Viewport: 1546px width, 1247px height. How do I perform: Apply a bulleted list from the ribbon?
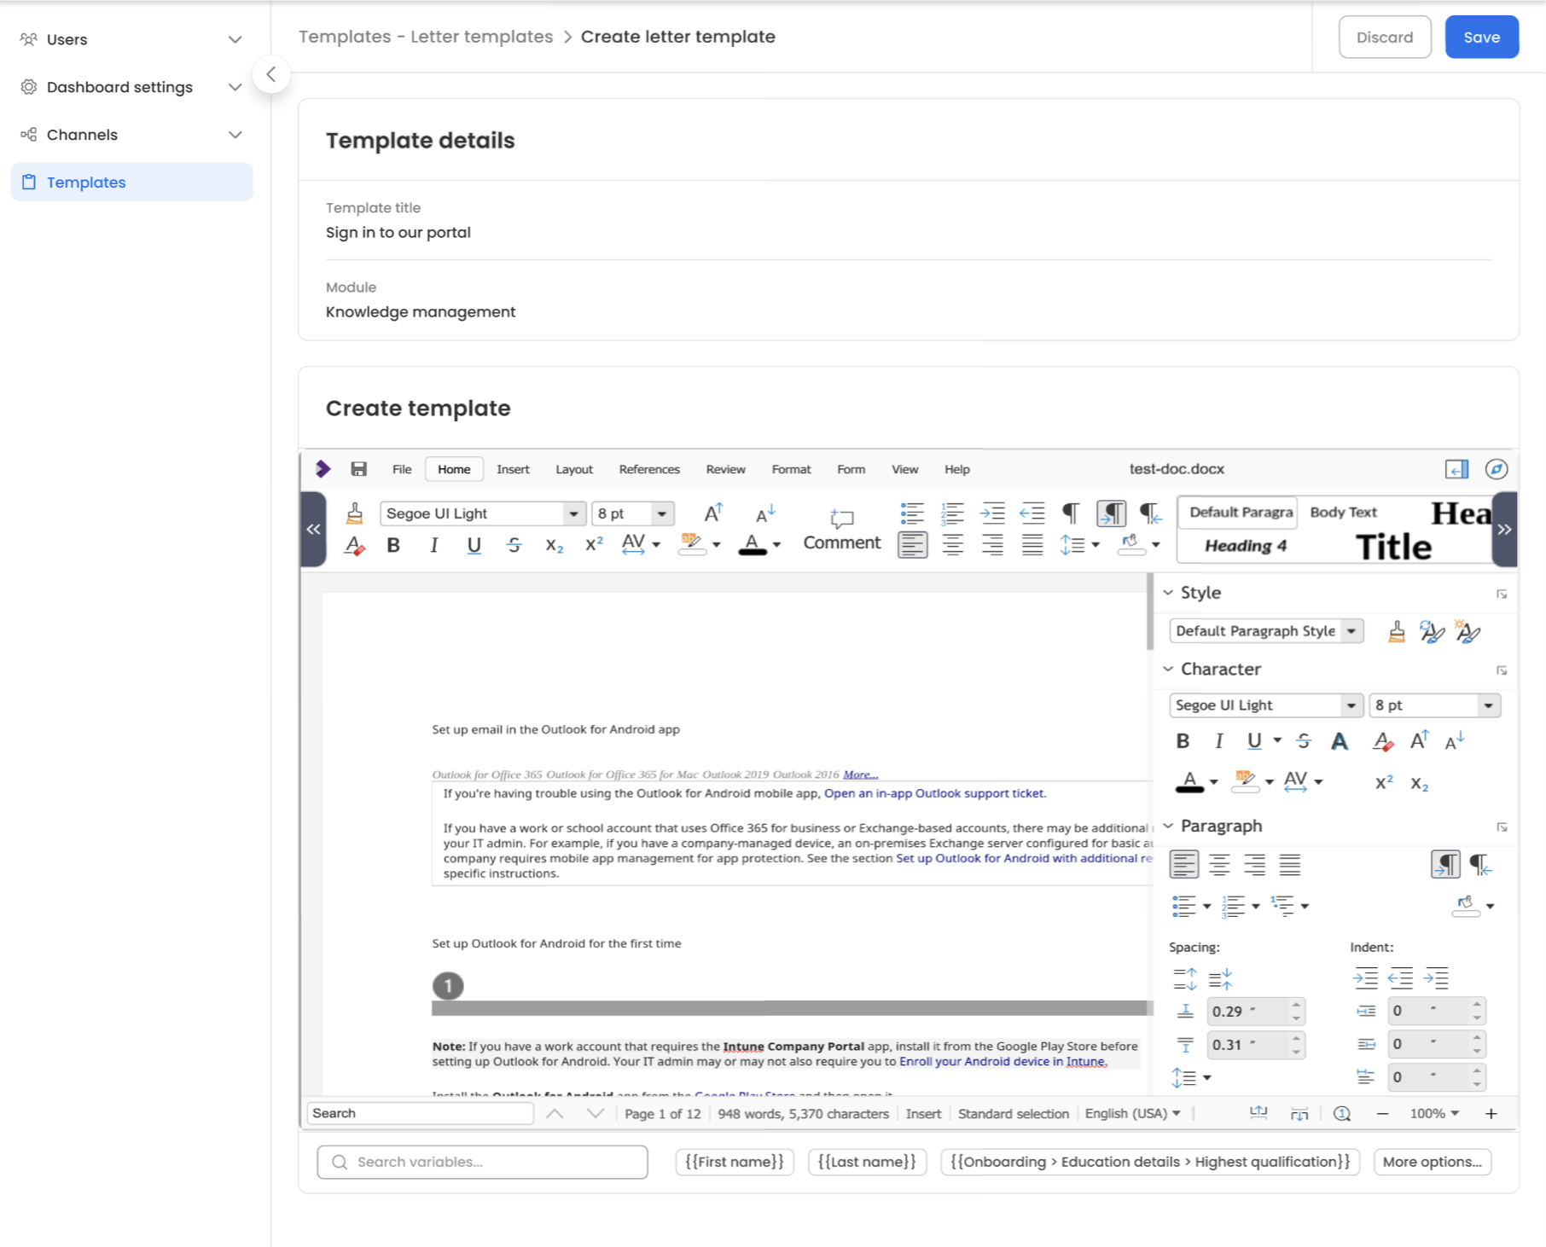pos(912,513)
